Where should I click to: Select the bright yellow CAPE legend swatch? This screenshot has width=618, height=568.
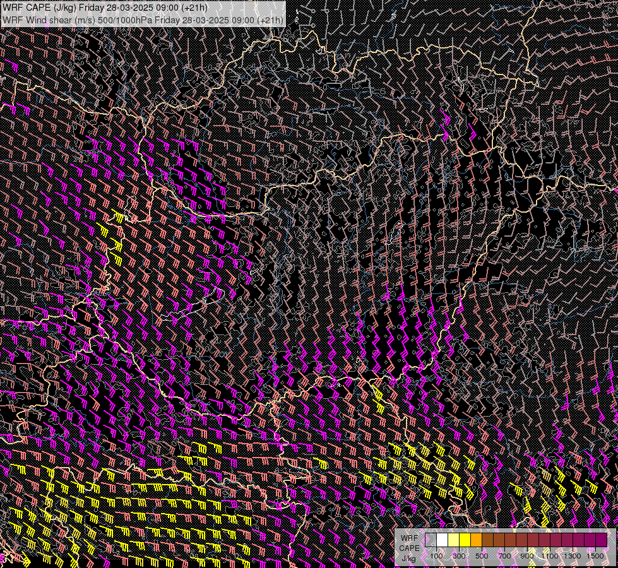[465, 540]
